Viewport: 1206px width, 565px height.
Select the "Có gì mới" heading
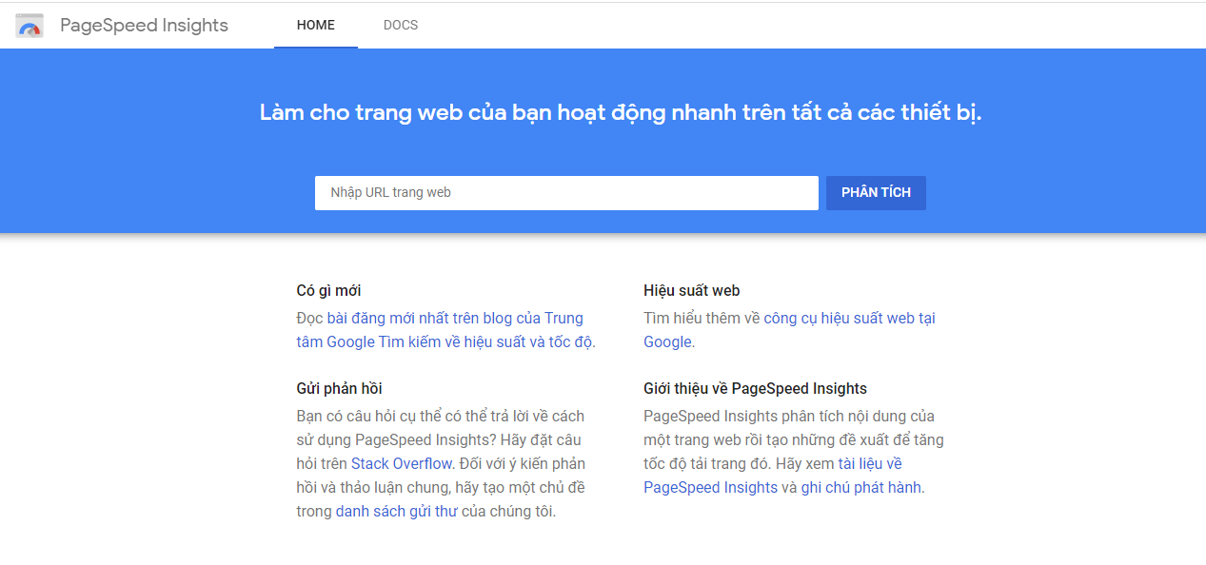[x=328, y=291]
